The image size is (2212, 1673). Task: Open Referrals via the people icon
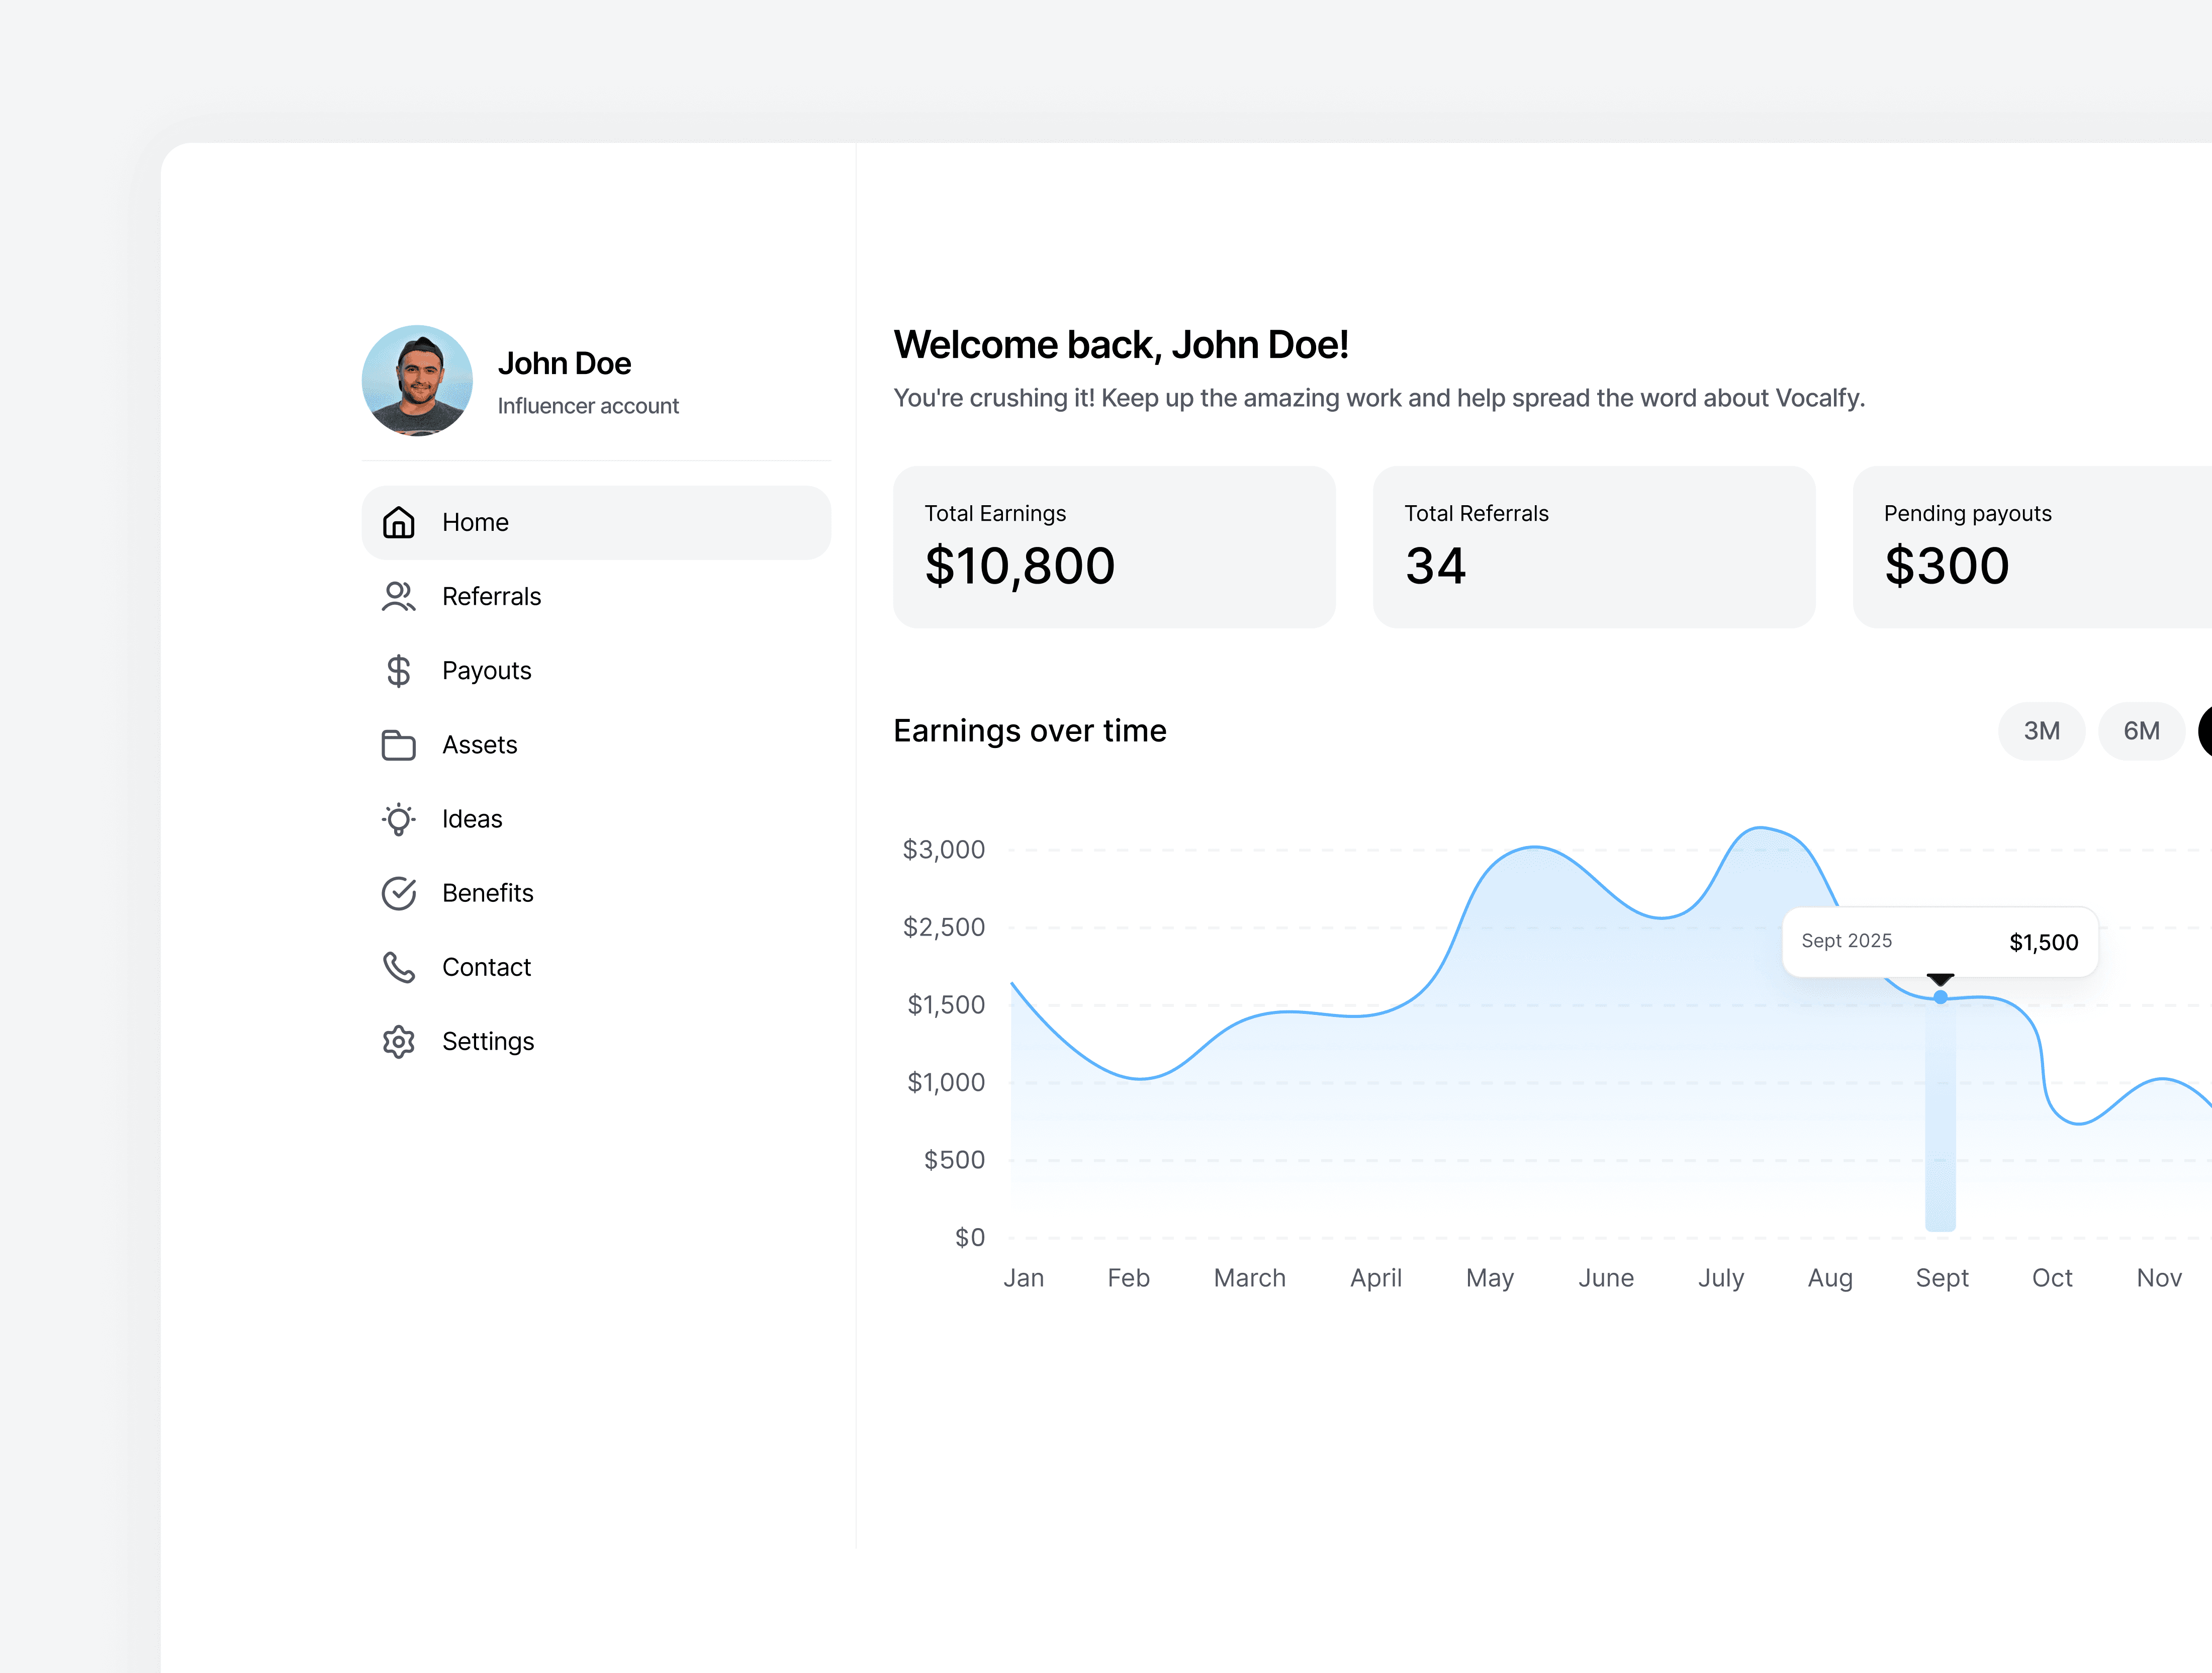coord(398,596)
